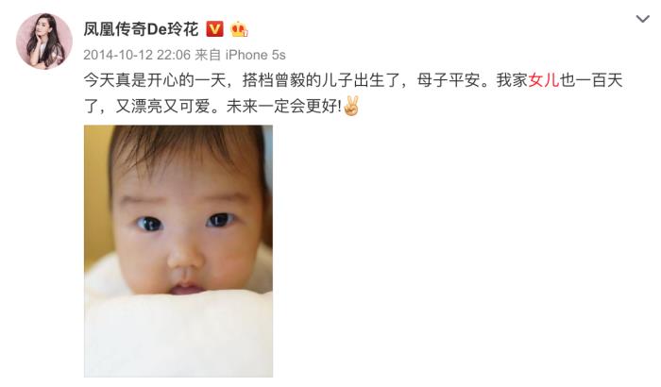Screen dimensions: 661x387
Task: Click the word 搭档 in the post
Action: 258,80
